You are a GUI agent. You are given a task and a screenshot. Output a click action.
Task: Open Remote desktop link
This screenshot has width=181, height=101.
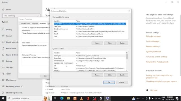153,47
